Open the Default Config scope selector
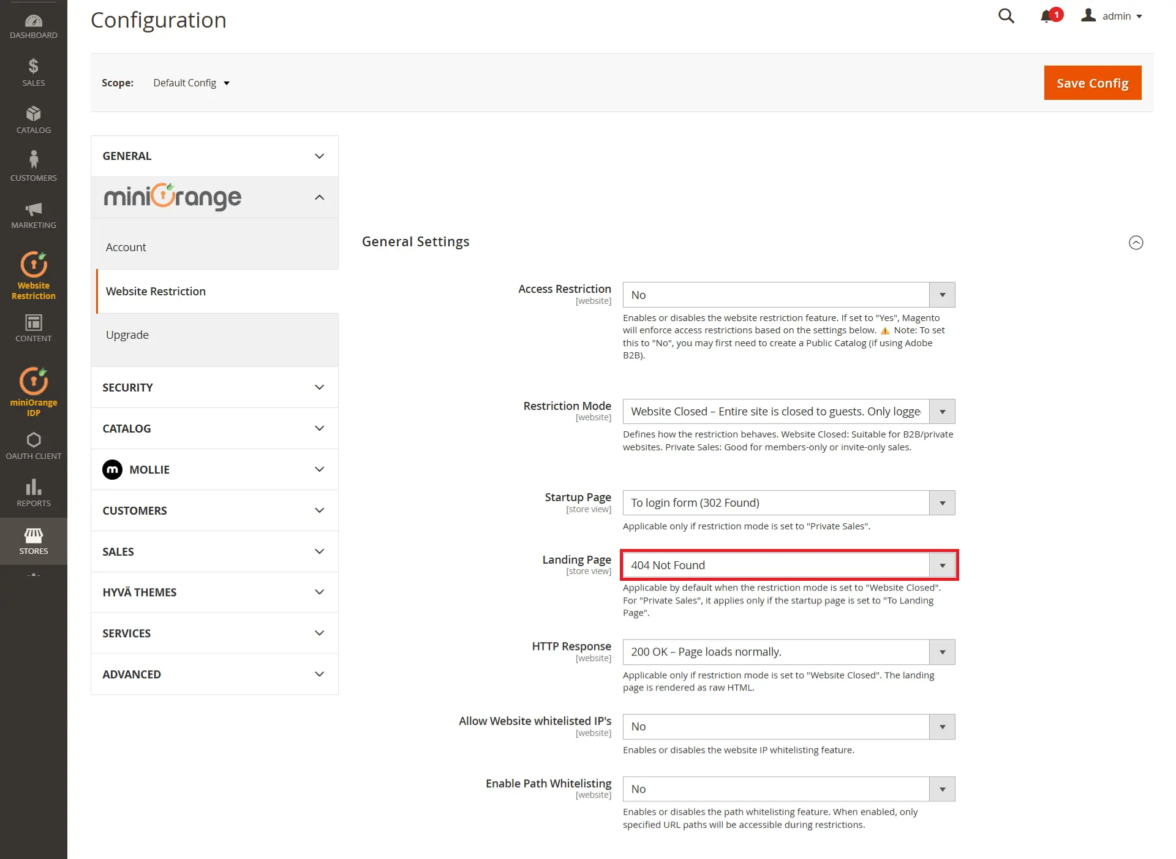Viewport: 1176px width, 859px height. (x=190, y=83)
